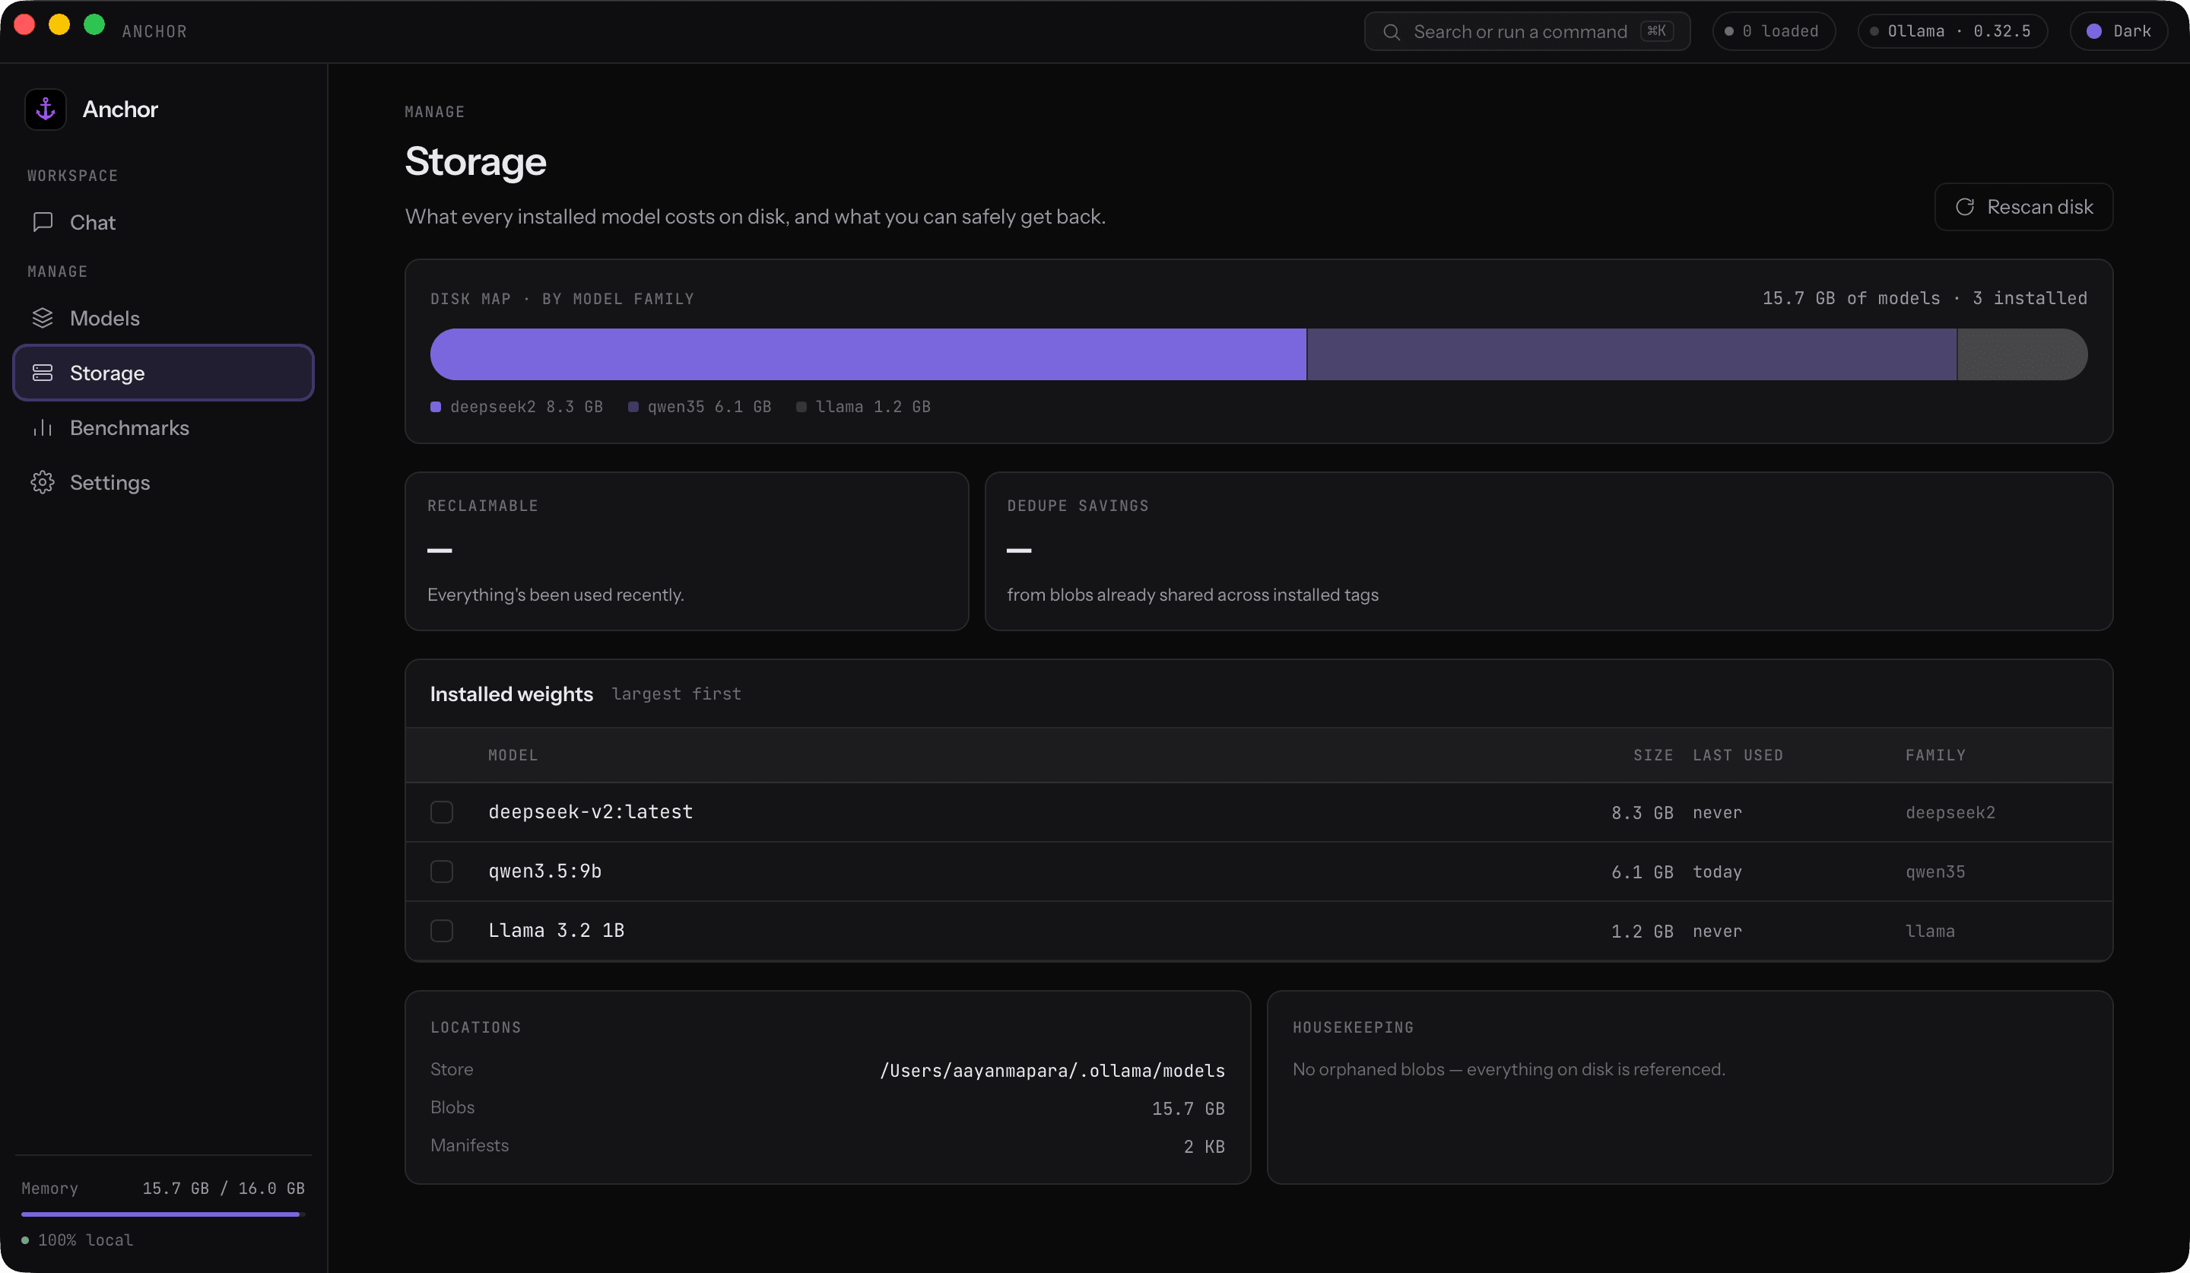Click the 'largest first' sort label

click(x=676, y=694)
